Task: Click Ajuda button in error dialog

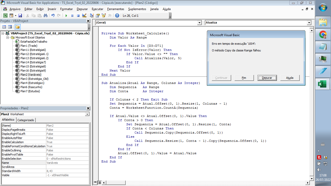Action: (x=290, y=78)
